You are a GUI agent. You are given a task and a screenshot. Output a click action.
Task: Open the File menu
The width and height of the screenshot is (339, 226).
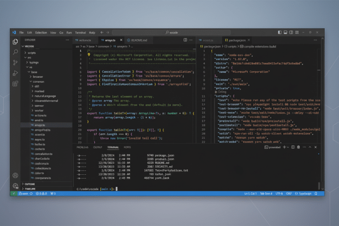pyautogui.click(x=21, y=33)
